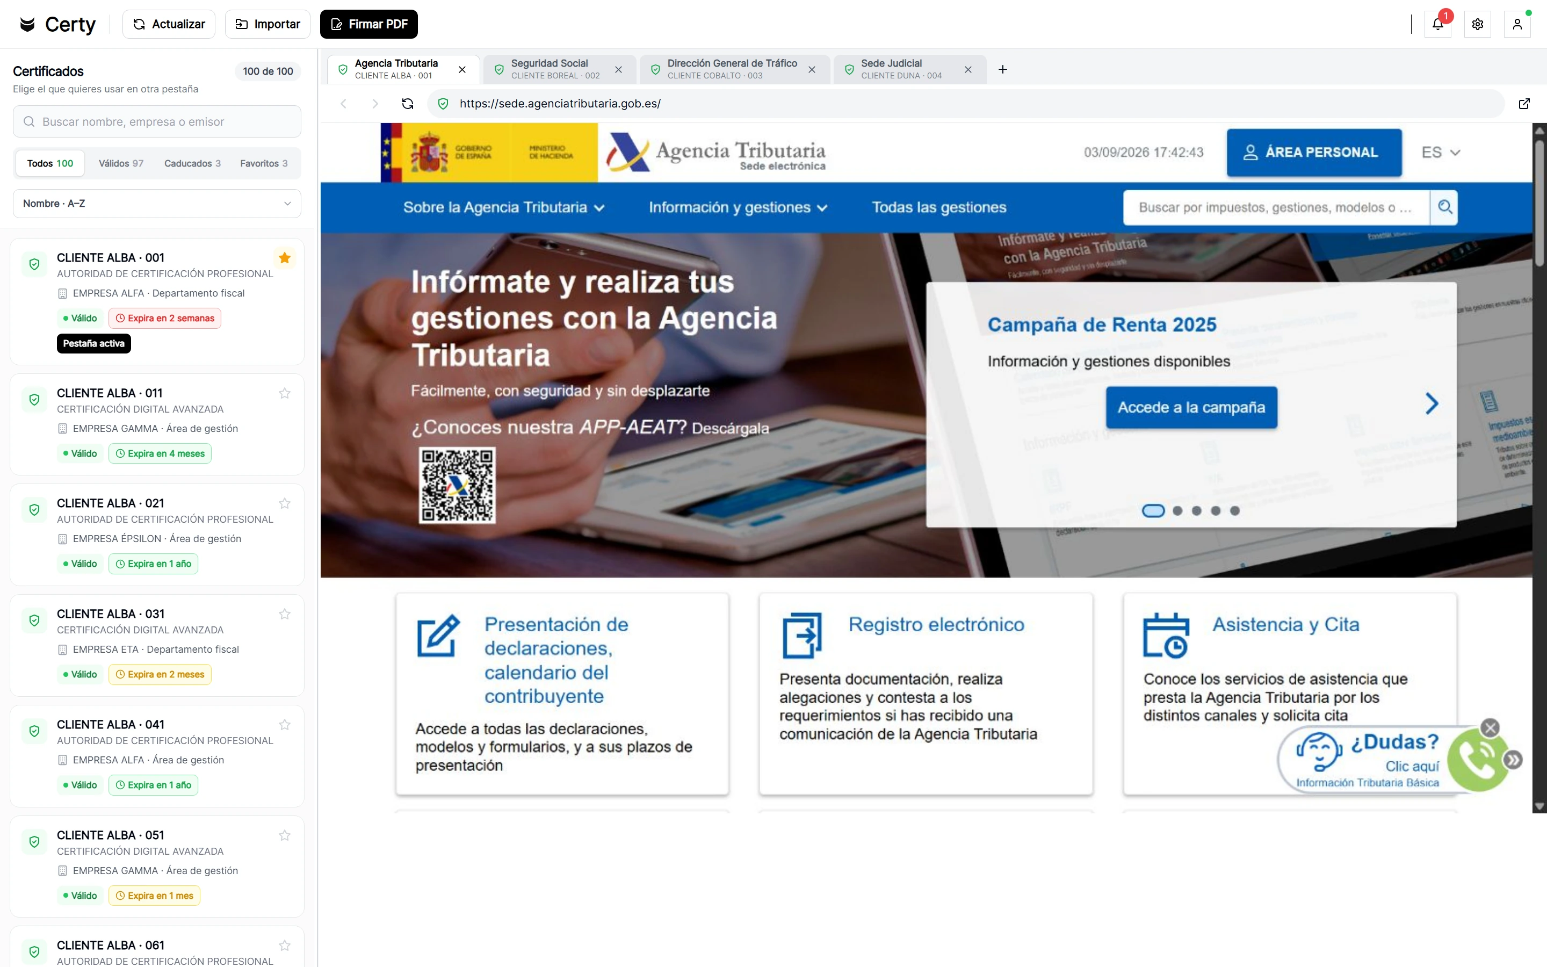This screenshot has height=967, width=1547.
Task: Open the user profile icon
Action: 1517,24
